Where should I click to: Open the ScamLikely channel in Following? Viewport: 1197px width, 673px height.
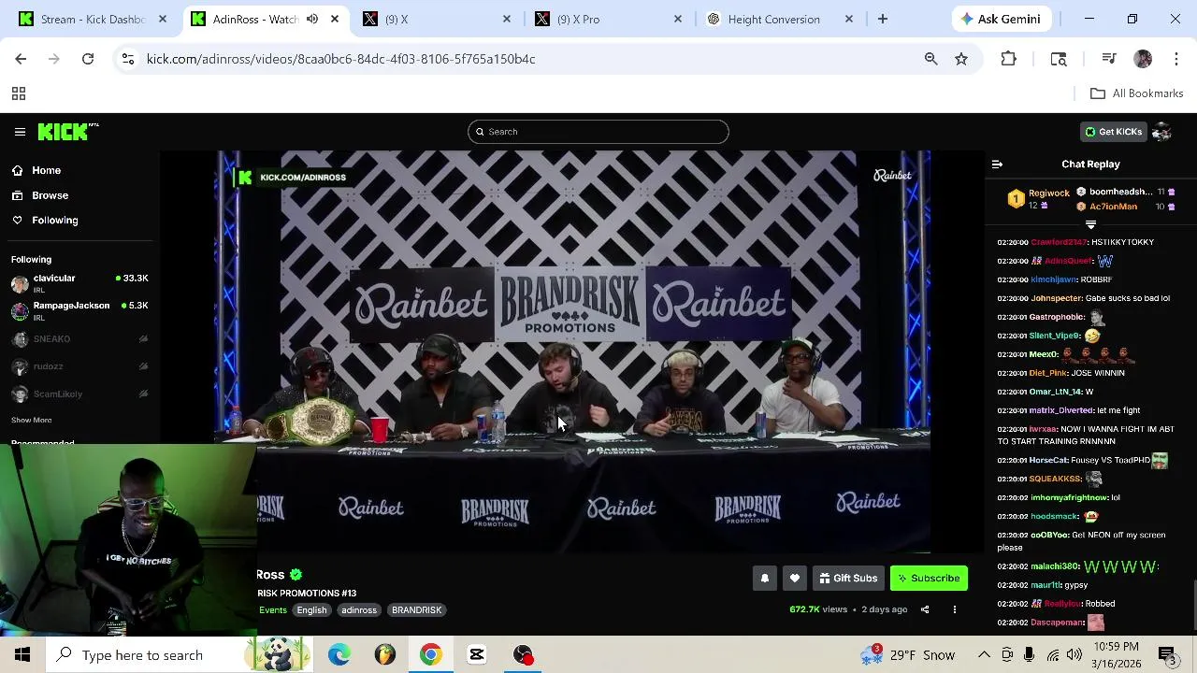click(x=79, y=394)
